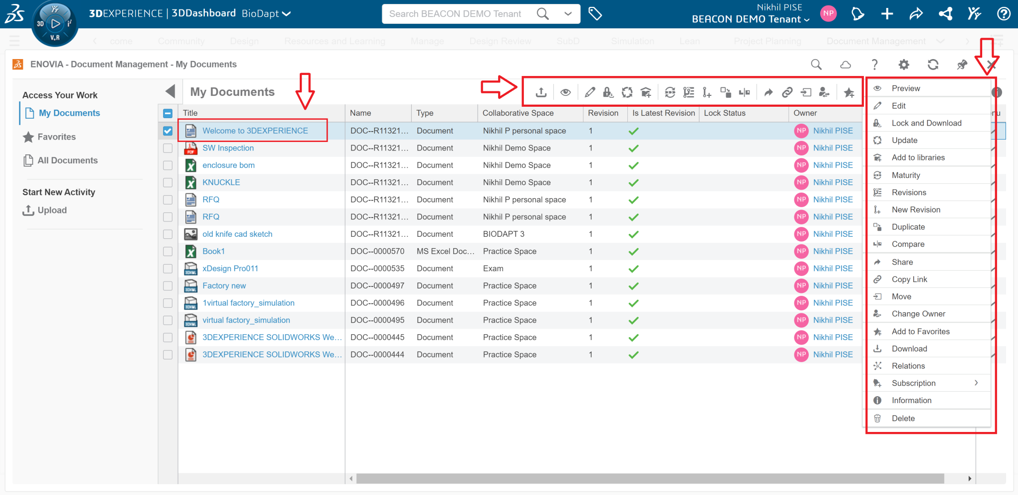Click the New Revision toolbar icon
Image resolution: width=1018 pixels, height=495 pixels.
pyautogui.click(x=707, y=92)
